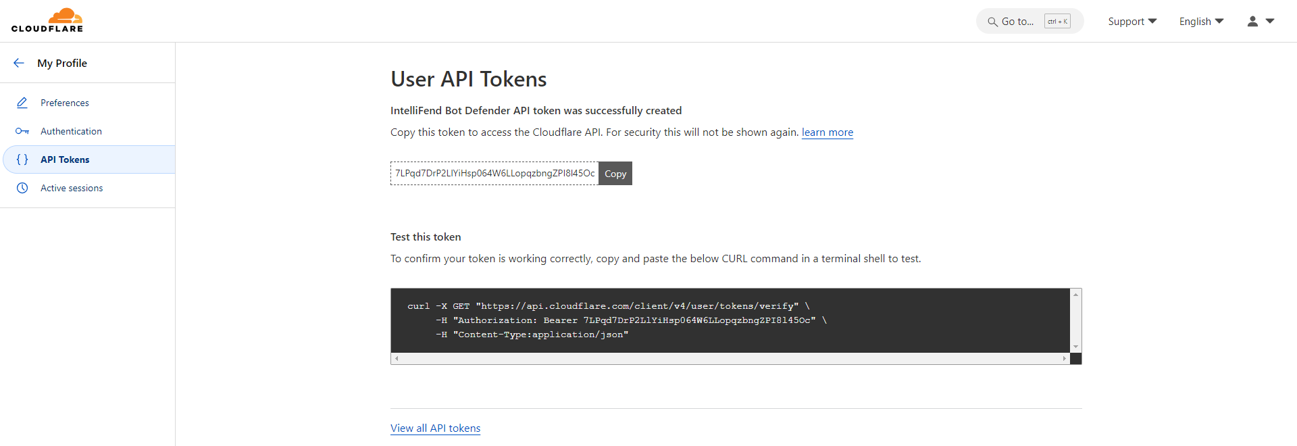Click the back arrow next to My Profile
This screenshot has height=446, width=1297.
[x=19, y=63]
